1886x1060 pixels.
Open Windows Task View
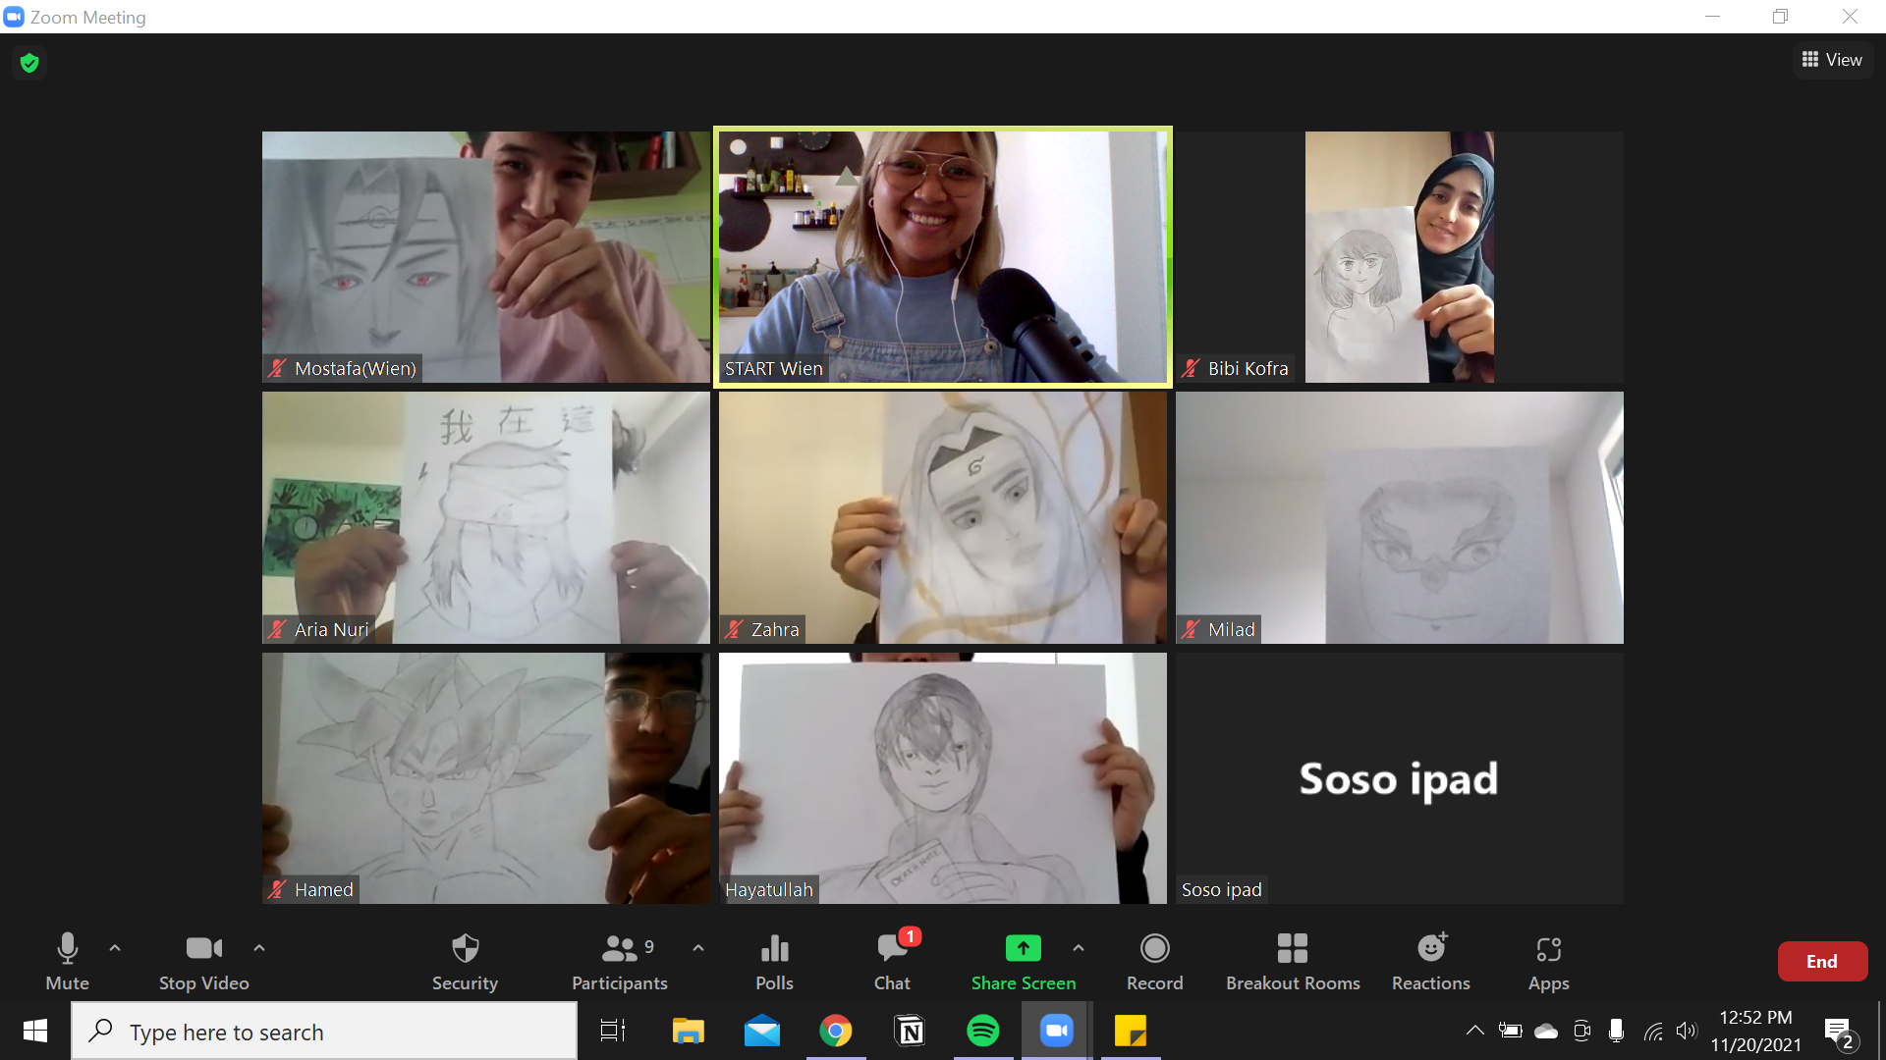click(x=613, y=1032)
